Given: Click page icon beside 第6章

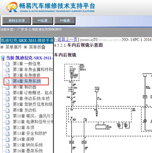Looking at the screenshot, I should (x=8, y=93).
